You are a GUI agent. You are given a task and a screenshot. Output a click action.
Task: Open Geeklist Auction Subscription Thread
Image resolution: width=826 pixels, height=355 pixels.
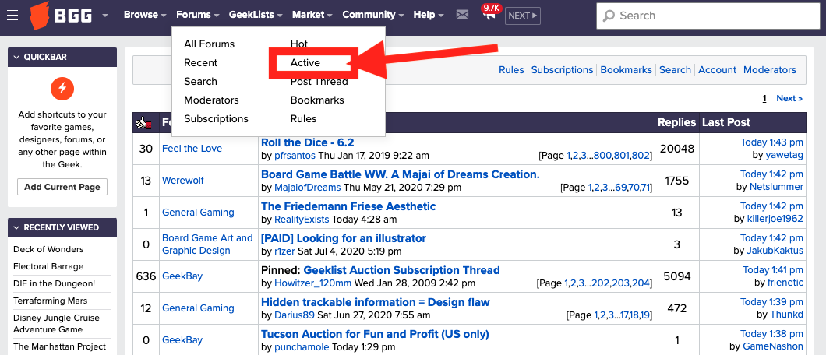(x=401, y=270)
